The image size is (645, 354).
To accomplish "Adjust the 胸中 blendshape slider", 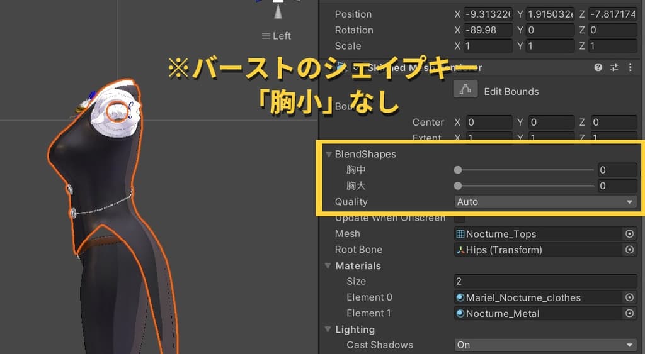I will pos(523,170).
